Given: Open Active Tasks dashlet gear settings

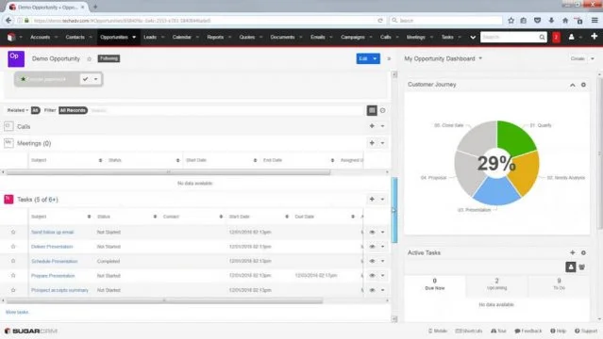Looking at the screenshot, I should (583, 252).
